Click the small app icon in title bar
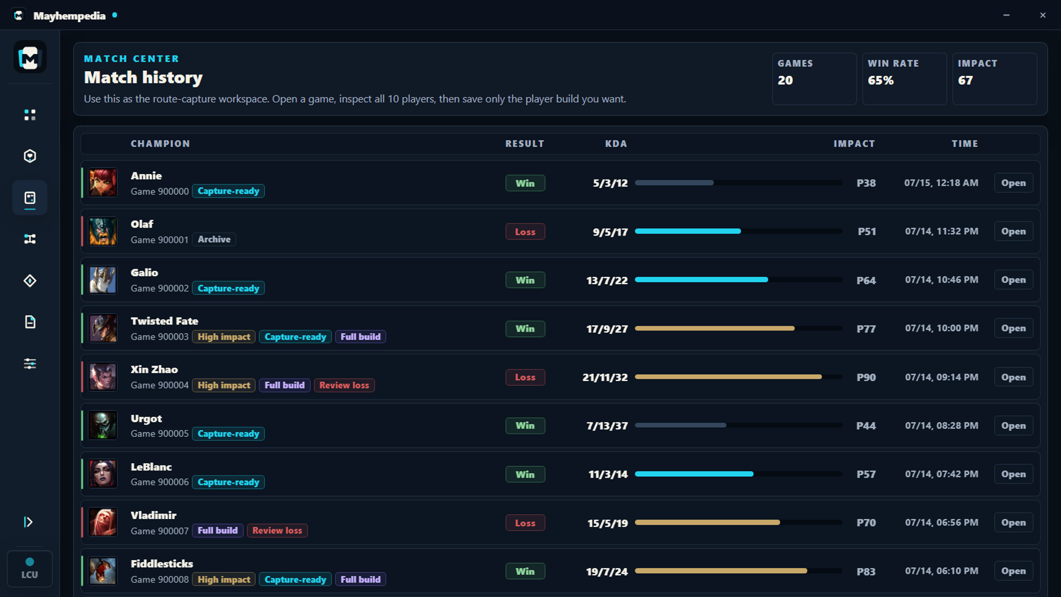This screenshot has height=597, width=1061. tap(18, 15)
